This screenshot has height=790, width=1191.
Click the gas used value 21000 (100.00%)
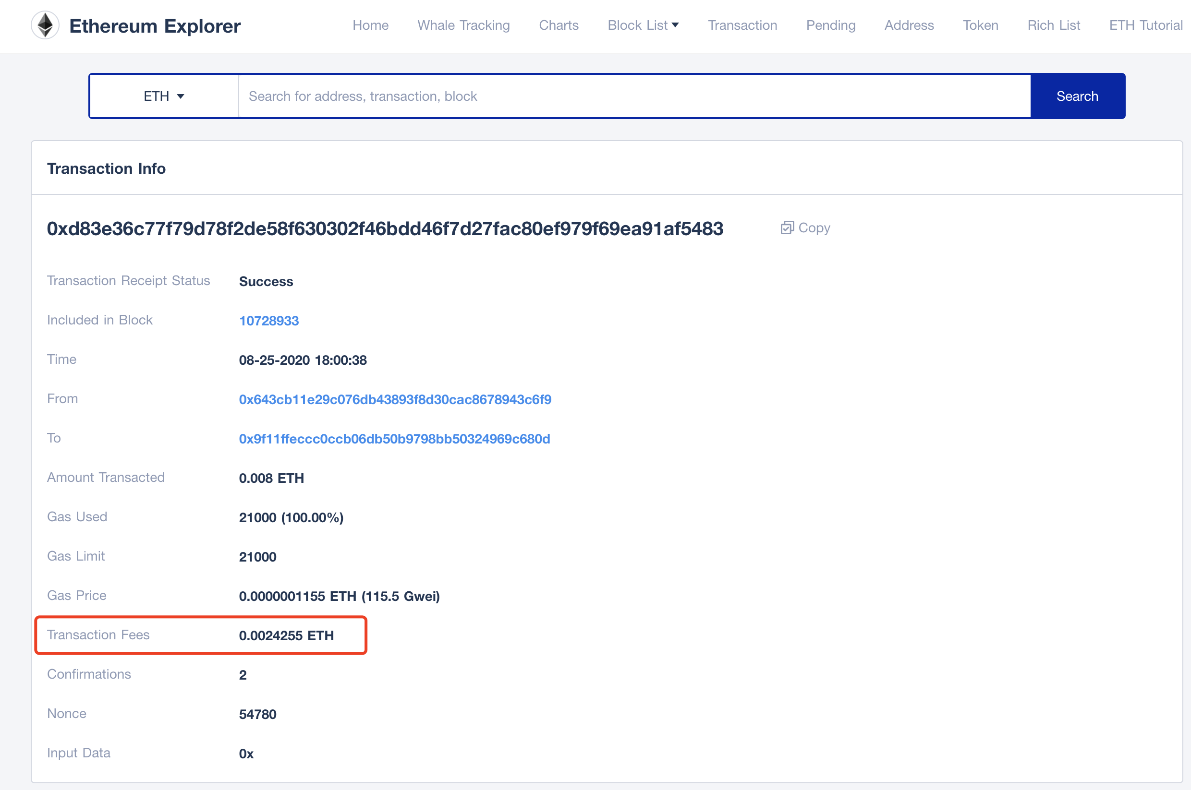[x=292, y=517]
